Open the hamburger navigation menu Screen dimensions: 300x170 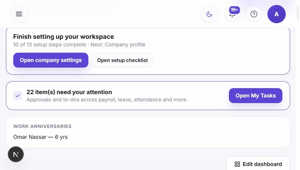(x=19, y=14)
